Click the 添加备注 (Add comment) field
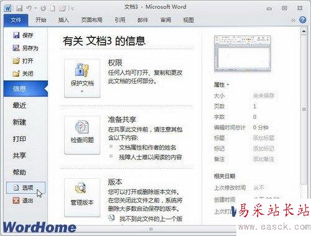Viewport: 311px width, 236px height. (264, 159)
